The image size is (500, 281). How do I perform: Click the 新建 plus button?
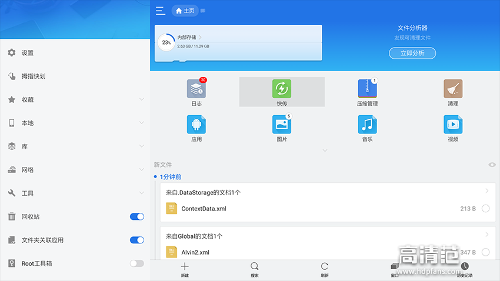(185, 269)
